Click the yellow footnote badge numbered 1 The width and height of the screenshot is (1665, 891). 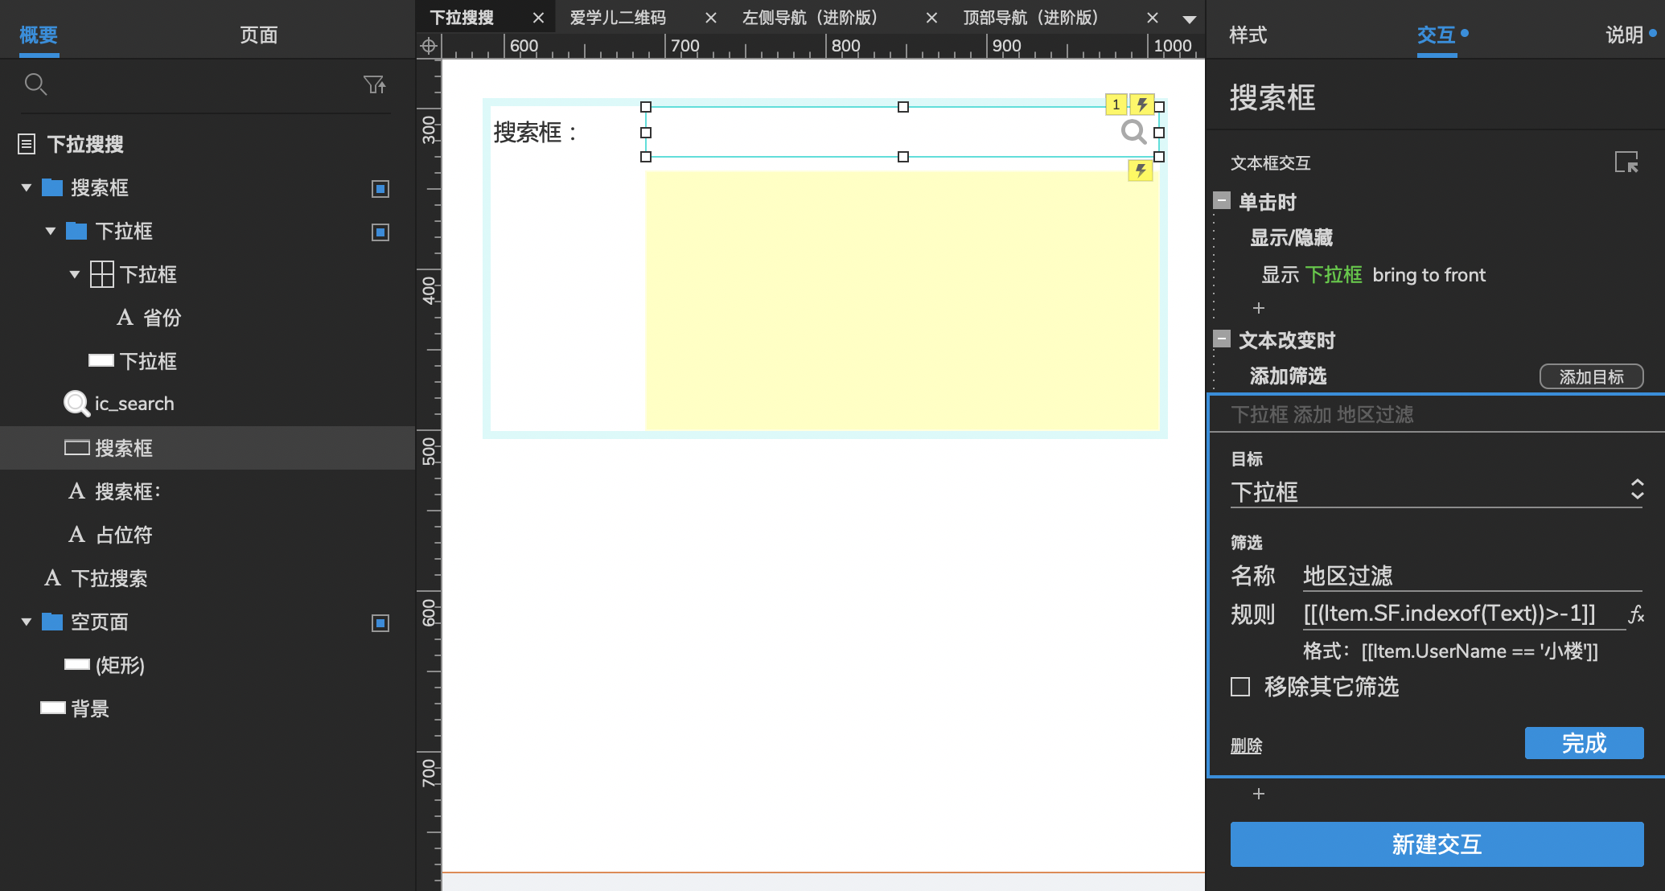pyautogui.click(x=1116, y=105)
